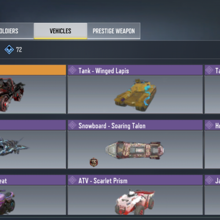The width and height of the screenshot is (220, 220).
Task: Click the blue diamond currency icon
Action: pos(9,50)
